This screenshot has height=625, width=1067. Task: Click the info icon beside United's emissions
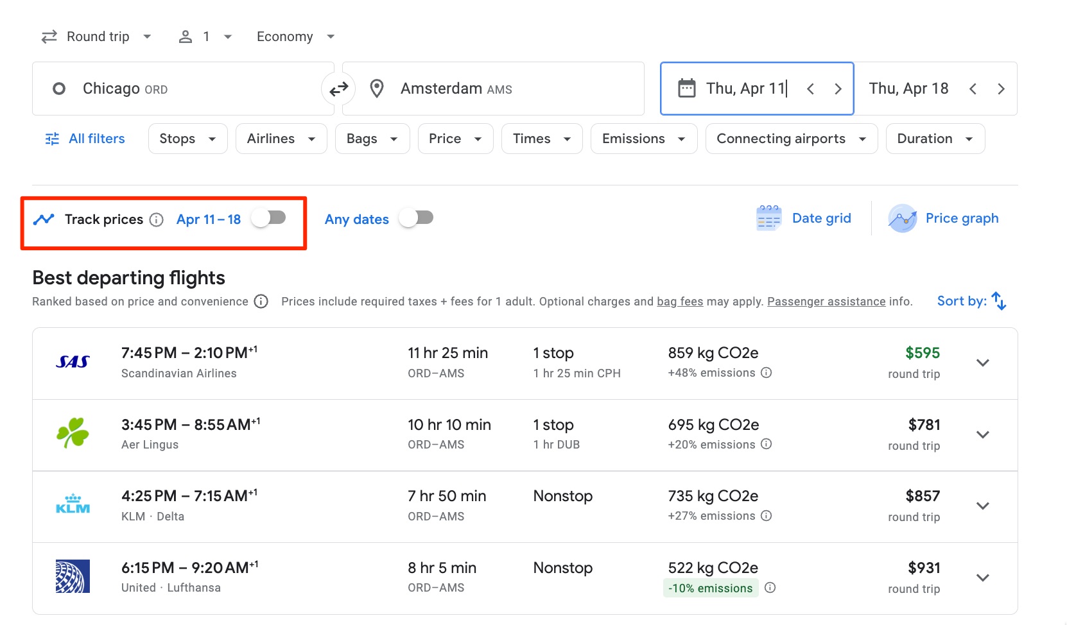tap(770, 588)
